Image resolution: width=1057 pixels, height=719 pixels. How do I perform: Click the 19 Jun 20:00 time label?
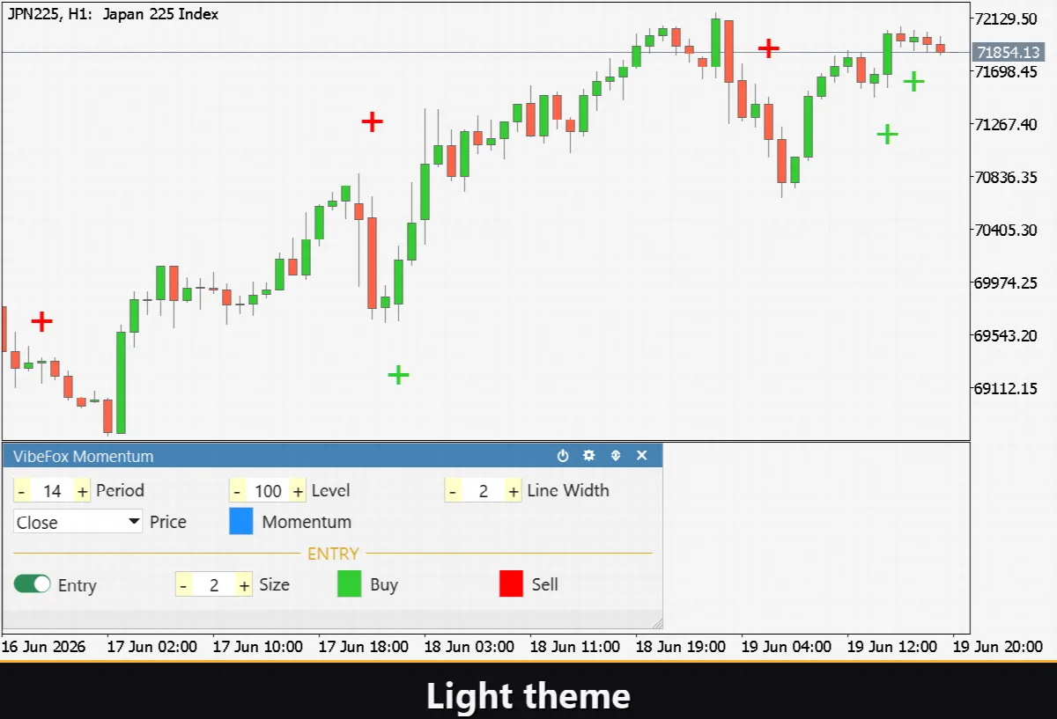tap(998, 647)
